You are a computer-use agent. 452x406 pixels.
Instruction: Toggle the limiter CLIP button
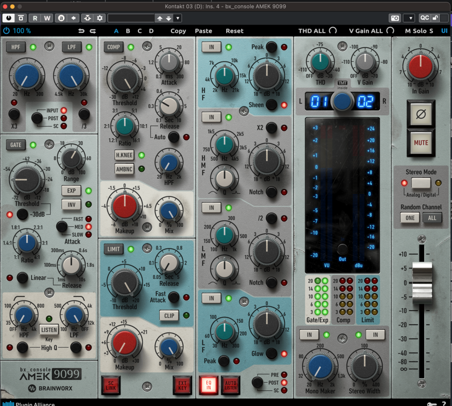click(x=169, y=316)
